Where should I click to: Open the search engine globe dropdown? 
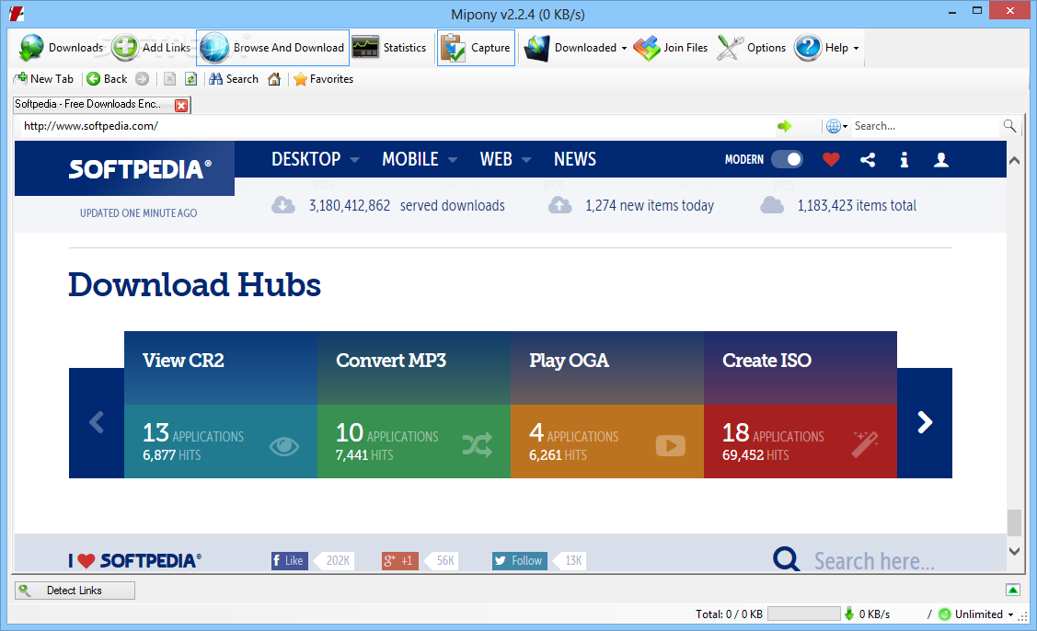[x=836, y=126]
